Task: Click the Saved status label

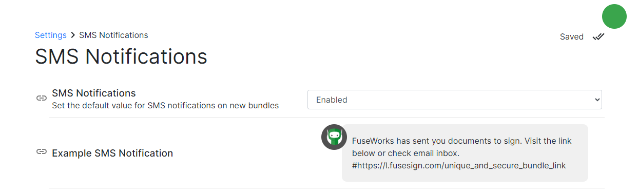Action: 572,37
